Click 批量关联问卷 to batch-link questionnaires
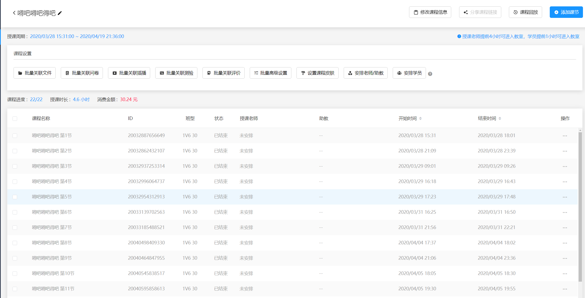 pyautogui.click(x=82, y=73)
